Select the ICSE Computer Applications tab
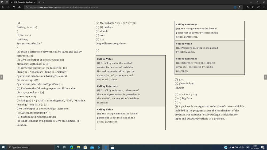267x150 pixels. point(23,2)
